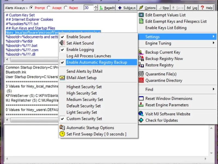Screen dimensions: 218x164
Task: Click the Log glasses icon
Action: click(x=189, y=8)
